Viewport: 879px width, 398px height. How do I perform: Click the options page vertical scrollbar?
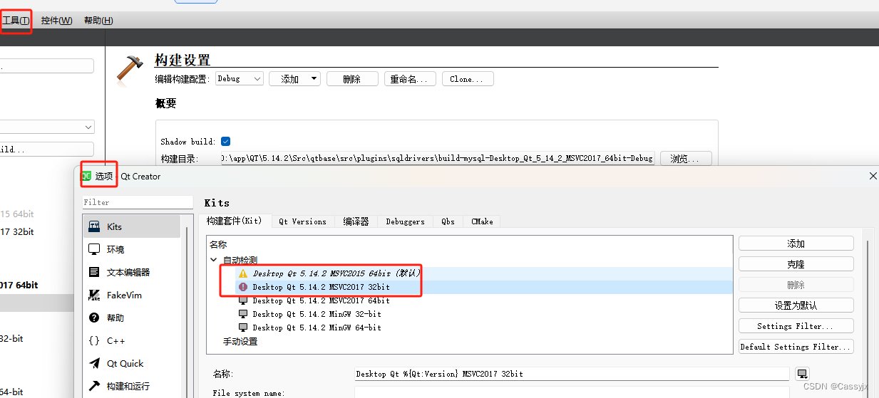pos(869,319)
